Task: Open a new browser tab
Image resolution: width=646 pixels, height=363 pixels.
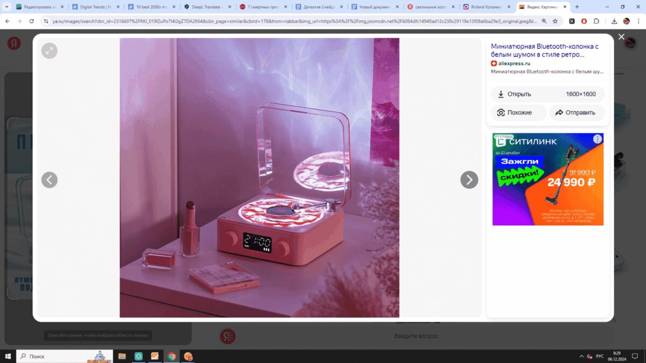Action: click(577, 7)
